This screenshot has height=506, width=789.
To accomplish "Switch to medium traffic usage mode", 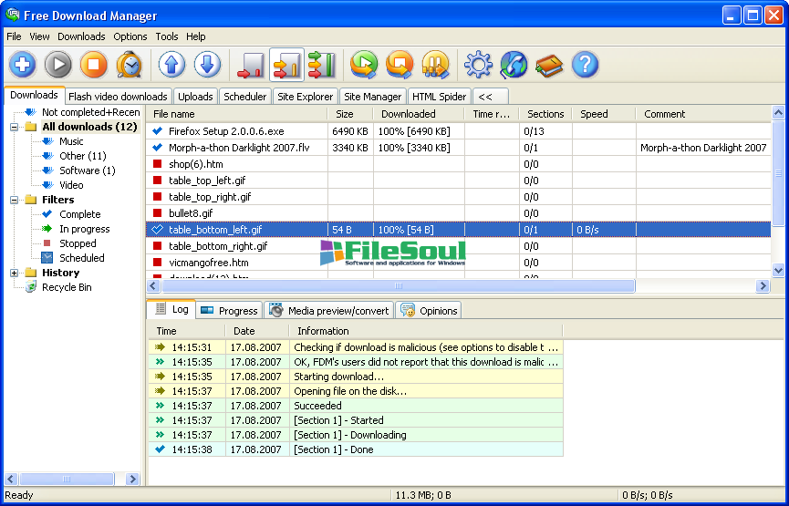I will (286, 65).
